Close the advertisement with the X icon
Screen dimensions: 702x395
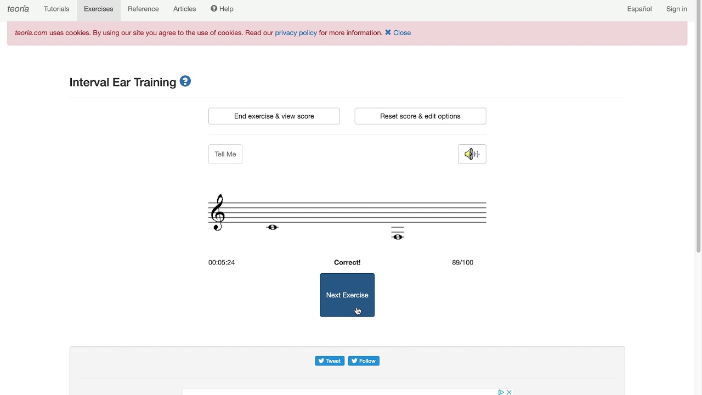point(509,392)
